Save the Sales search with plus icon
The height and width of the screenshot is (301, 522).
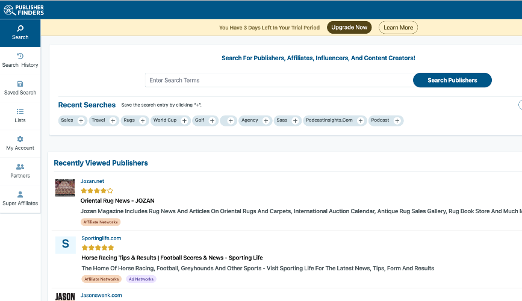[81, 121]
